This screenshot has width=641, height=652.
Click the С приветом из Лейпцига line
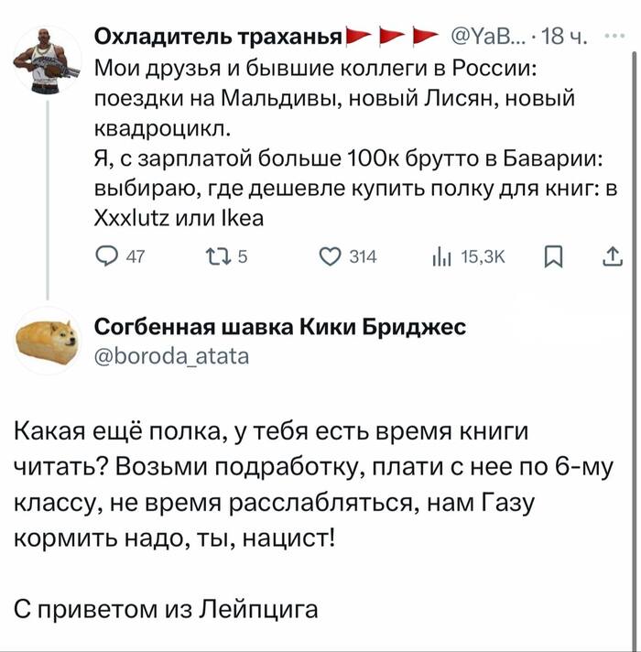point(166,607)
